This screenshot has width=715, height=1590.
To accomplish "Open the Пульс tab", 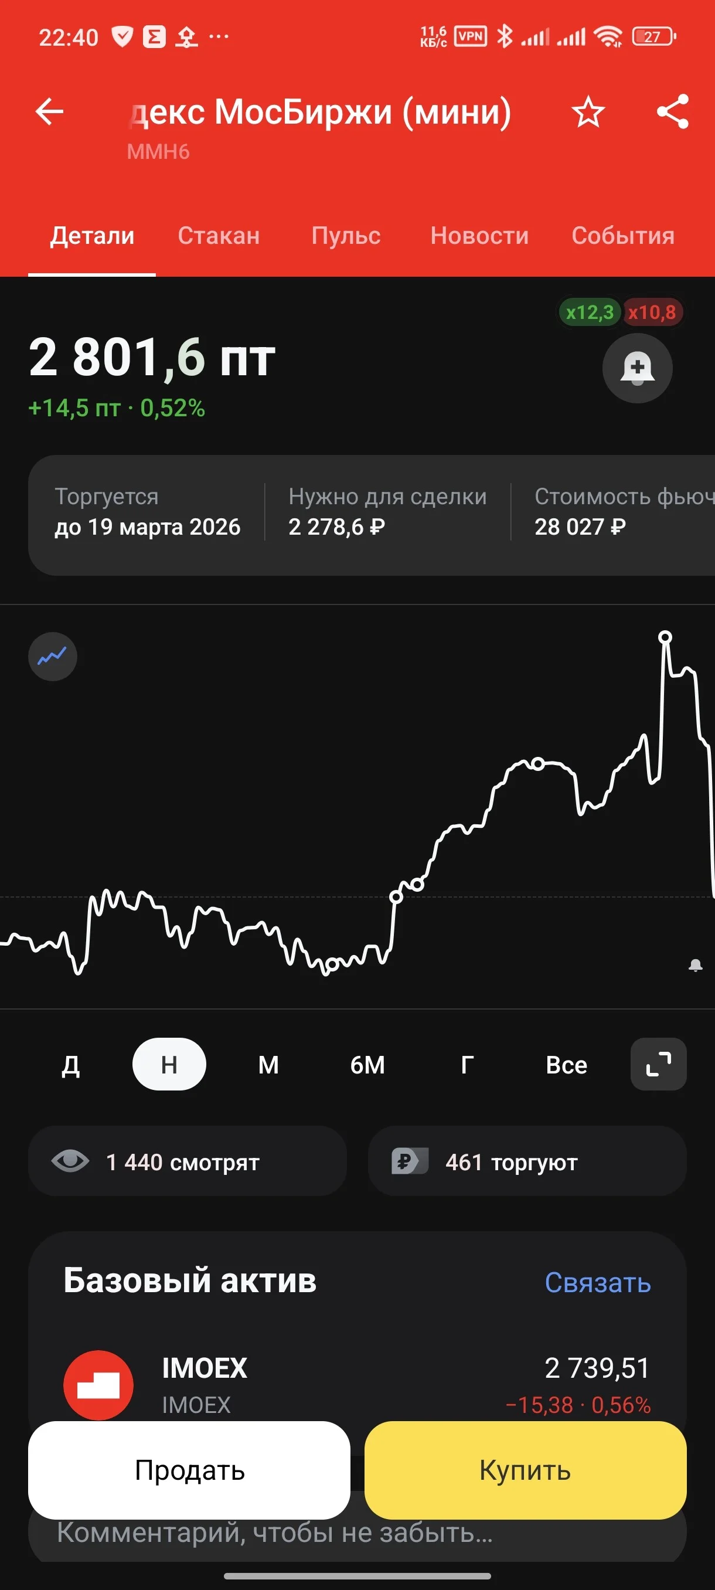I will pos(345,236).
